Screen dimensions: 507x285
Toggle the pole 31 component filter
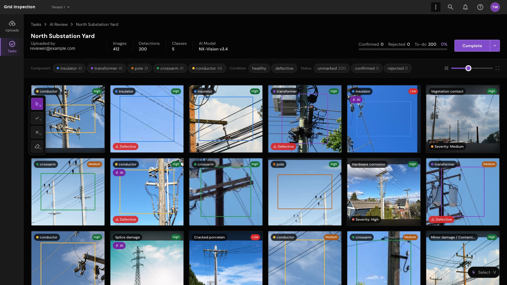(x=140, y=68)
